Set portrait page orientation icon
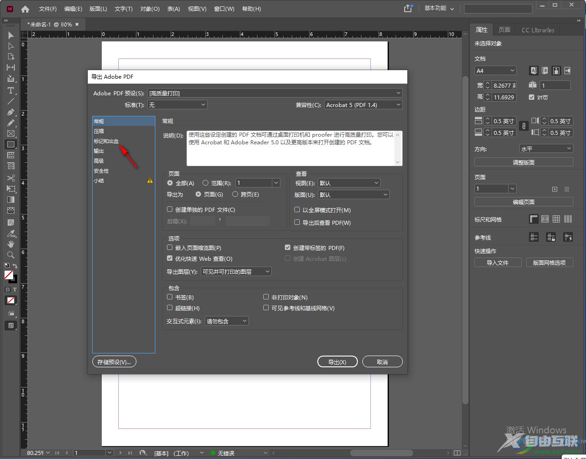Viewport: 586px width, 459px height. (x=556, y=71)
